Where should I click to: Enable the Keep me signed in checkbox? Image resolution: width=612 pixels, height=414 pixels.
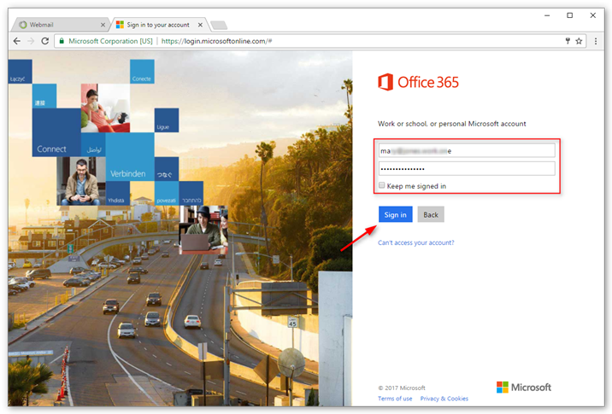click(x=382, y=186)
